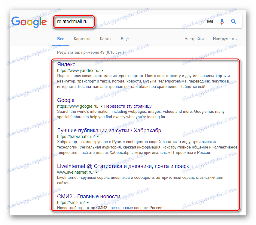Viewport: 256px width, 225px height.
Task: Click Перевести эту страницу link
Action: click(x=128, y=106)
